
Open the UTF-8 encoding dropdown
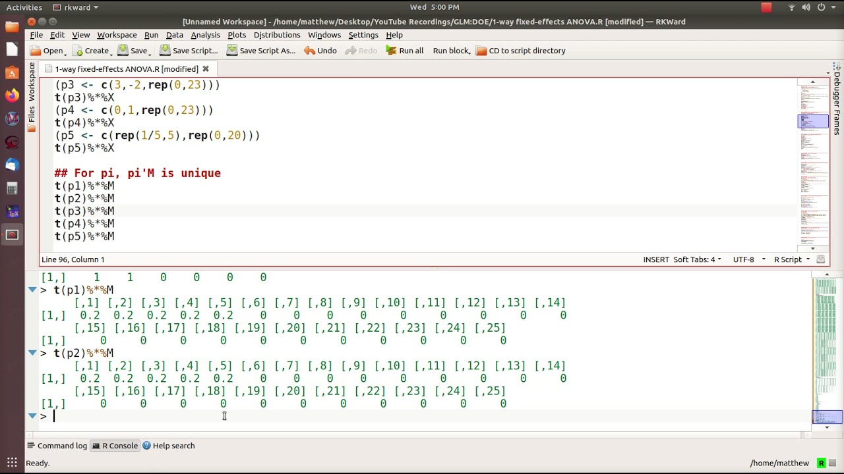tap(749, 259)
